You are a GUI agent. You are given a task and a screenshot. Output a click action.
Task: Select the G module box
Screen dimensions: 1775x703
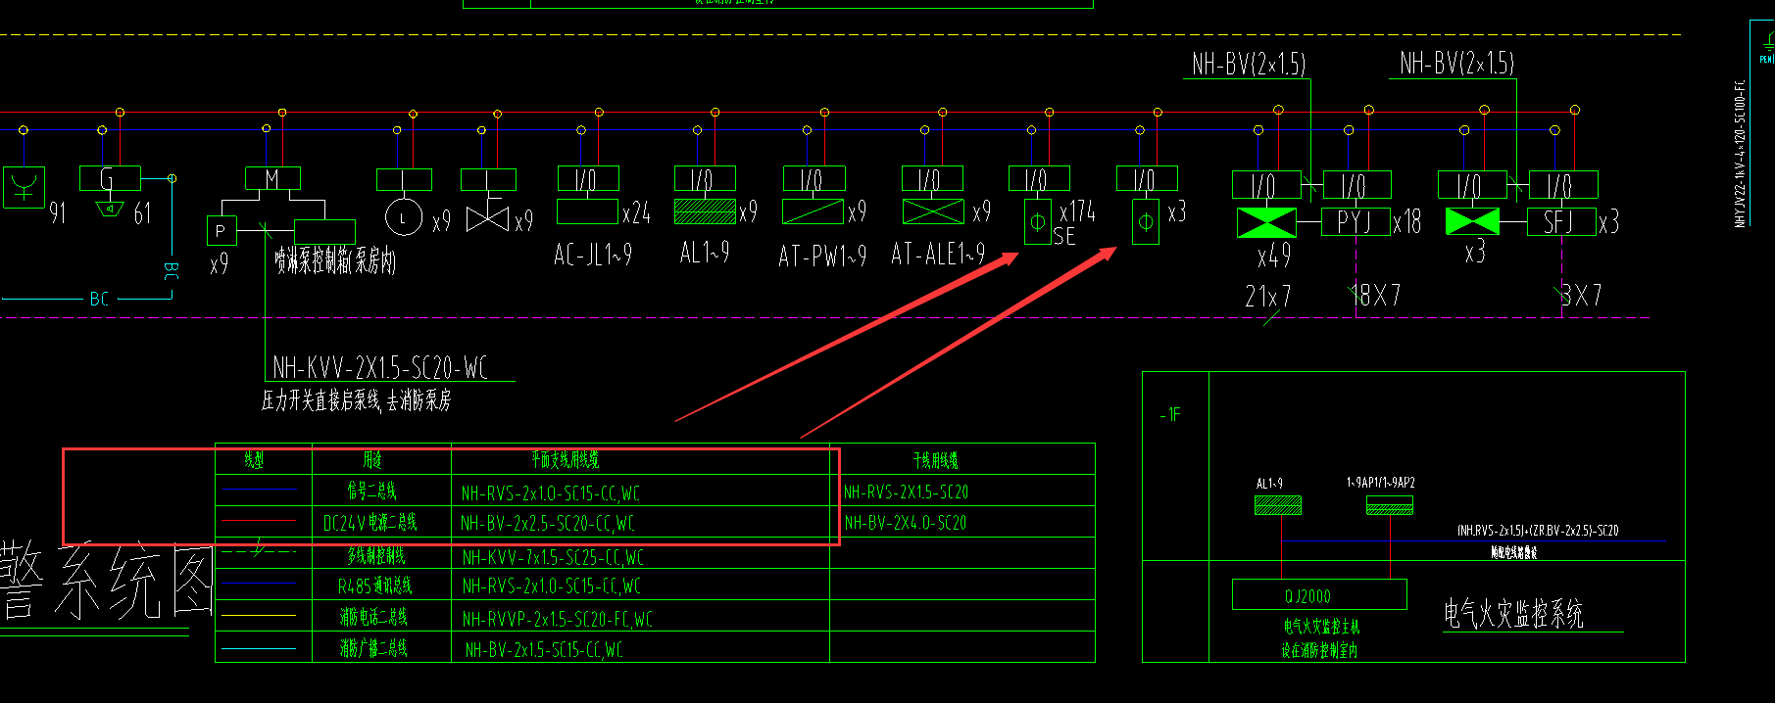pyautogui.click(x=109, y=178)
